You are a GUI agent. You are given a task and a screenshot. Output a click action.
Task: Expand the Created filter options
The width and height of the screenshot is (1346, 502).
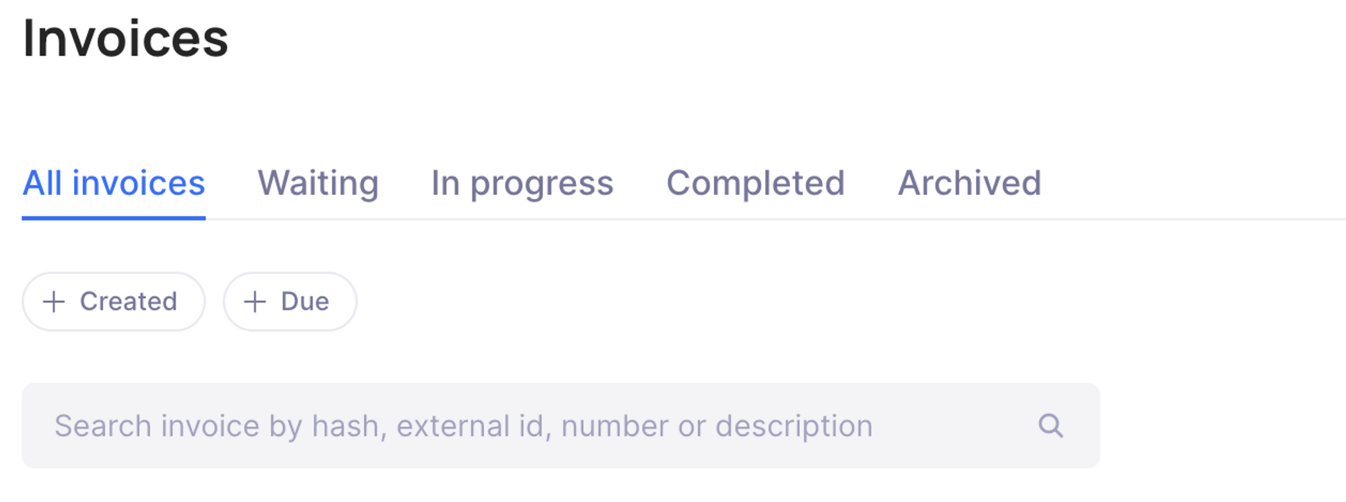(128, 302)
